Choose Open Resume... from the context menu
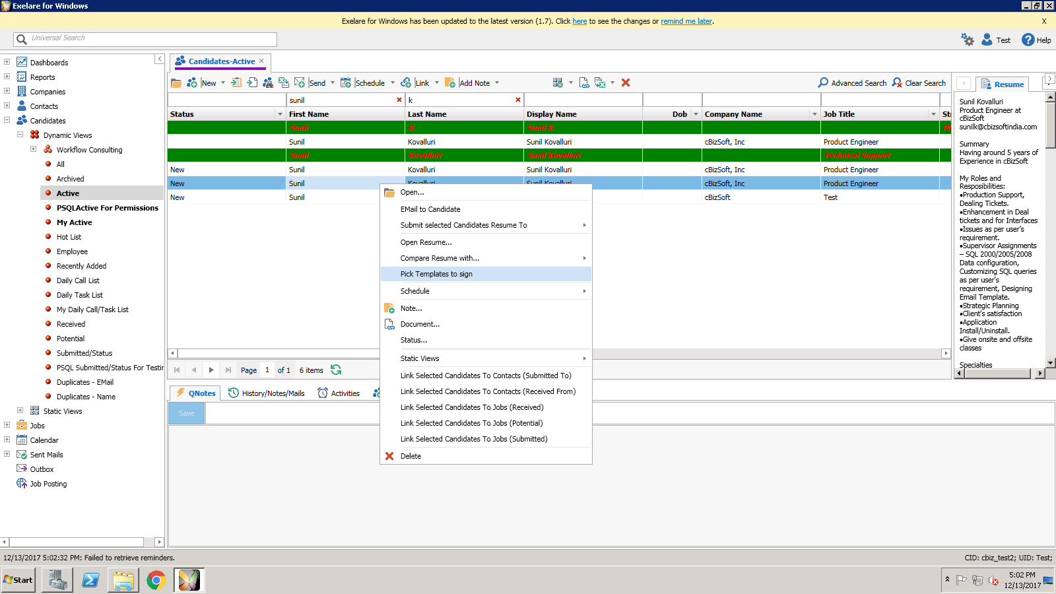The image size is (1056, 594). pos(486,242)
